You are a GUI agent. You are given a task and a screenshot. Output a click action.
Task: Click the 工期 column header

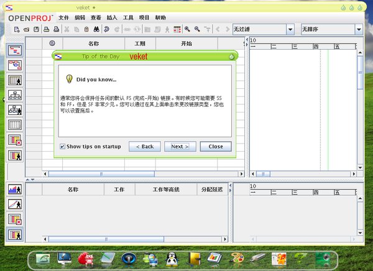[x=140, y=44]
